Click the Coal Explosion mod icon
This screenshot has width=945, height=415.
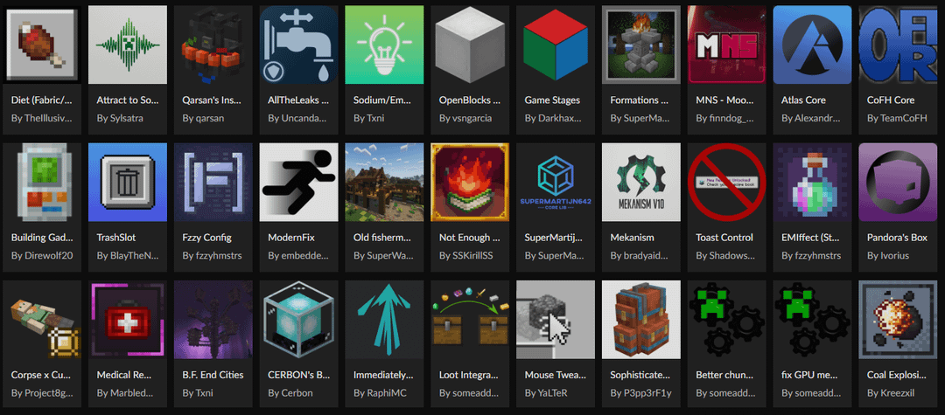[x=898, y=319]
